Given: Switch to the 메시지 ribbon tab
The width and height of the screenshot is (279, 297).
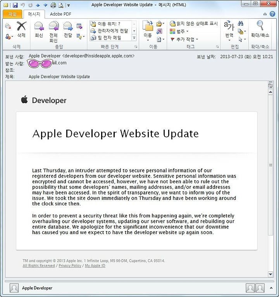Looking at the screenshot, I should (x=34, y=14).
